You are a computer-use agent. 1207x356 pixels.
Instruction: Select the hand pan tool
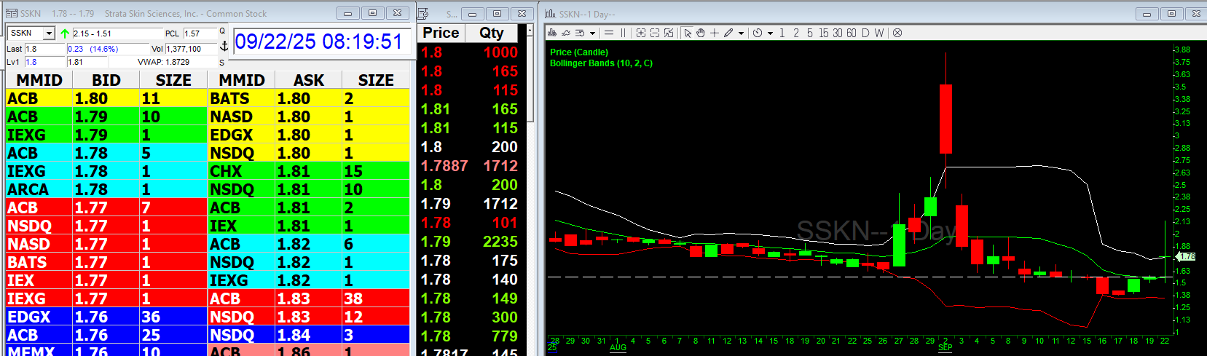[x=701, y=33]
